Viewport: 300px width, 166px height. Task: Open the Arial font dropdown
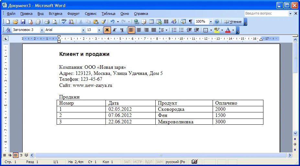click(83, 30)
